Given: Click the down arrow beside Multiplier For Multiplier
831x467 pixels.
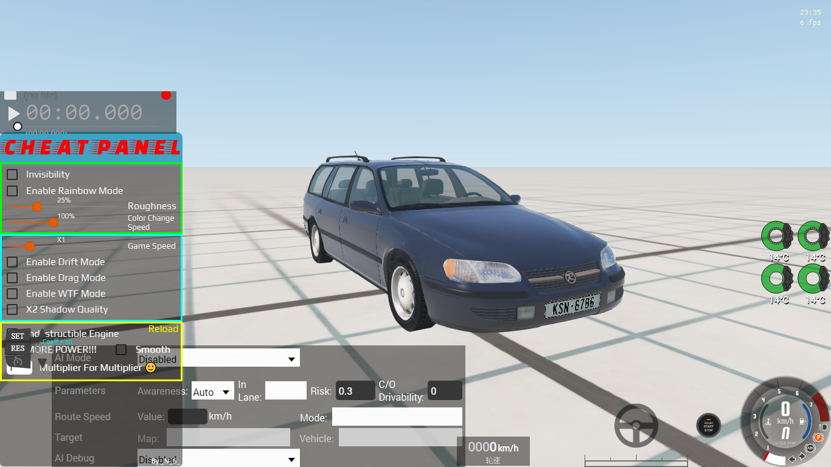Looking at the screenshot, I should [42, 362].
